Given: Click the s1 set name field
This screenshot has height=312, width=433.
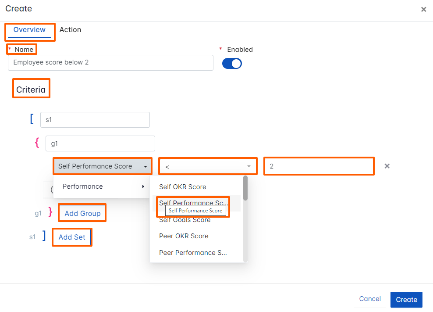Looking at the screenshot, I should click(95, 119).
